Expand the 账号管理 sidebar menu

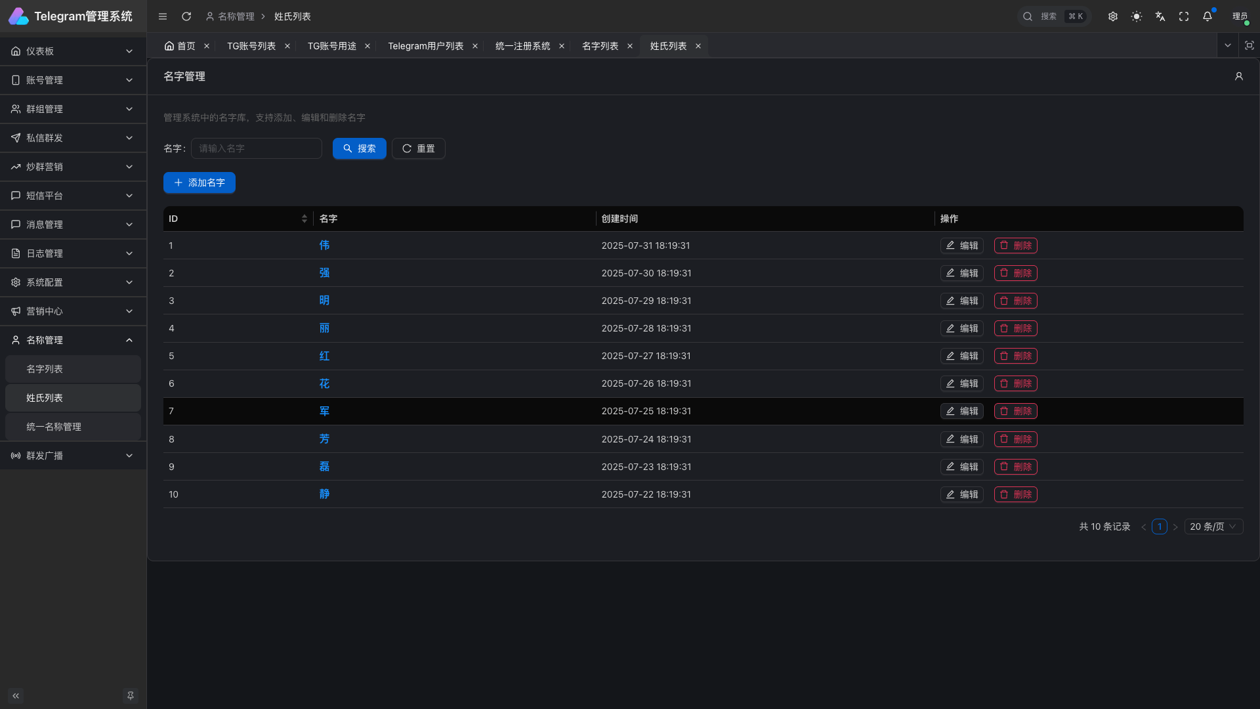click(73, 80)
